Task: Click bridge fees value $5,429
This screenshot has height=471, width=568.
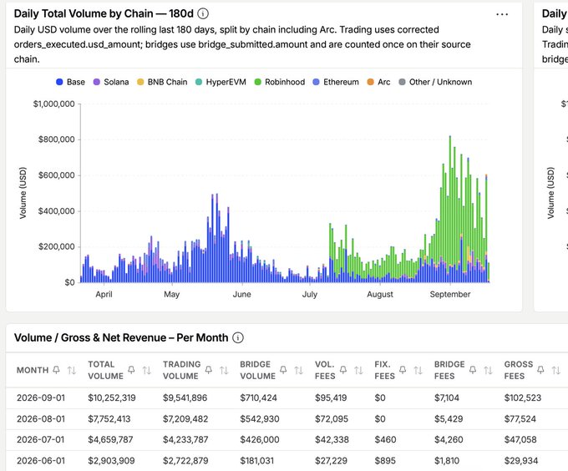Action: (x=449, y=419)
